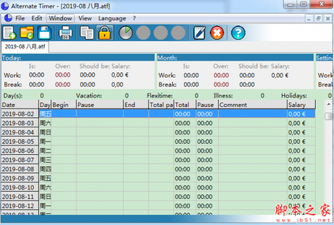The width and height of the screenshot is (334, 225).
Task: Click the New file toolbar icon
Action: (9, 33)
